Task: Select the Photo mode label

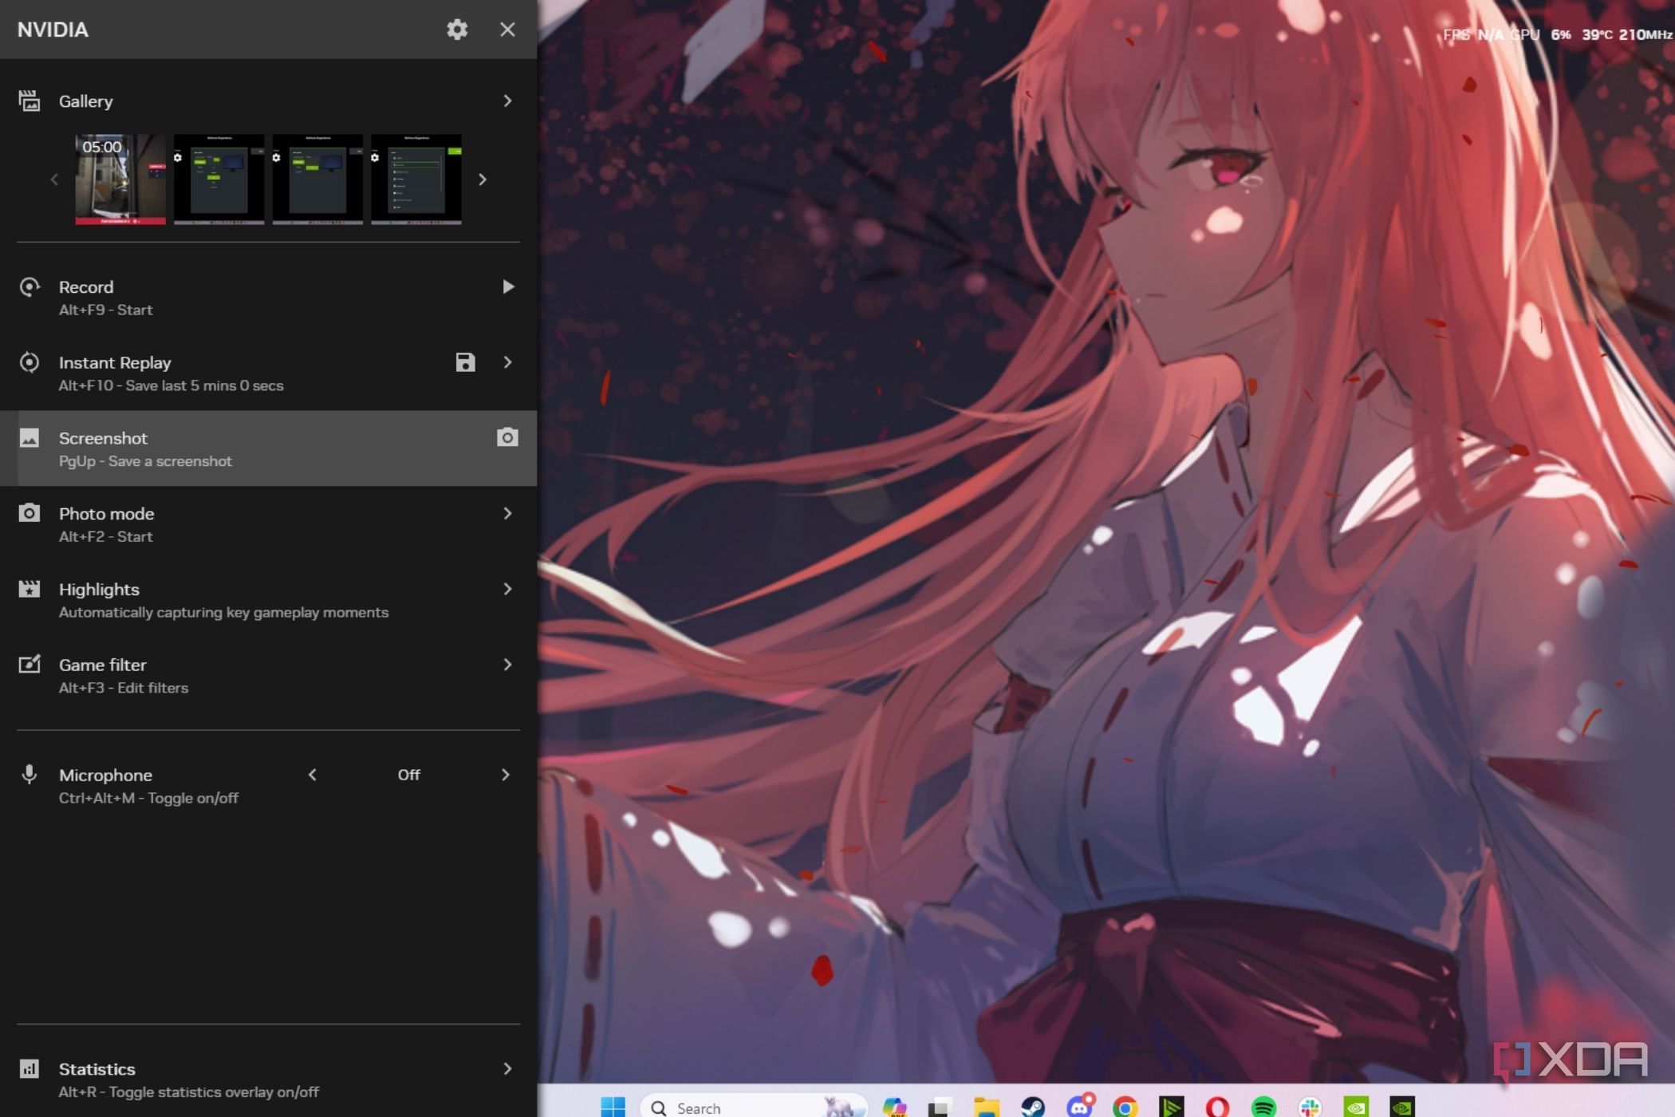Action: point(106,514)
